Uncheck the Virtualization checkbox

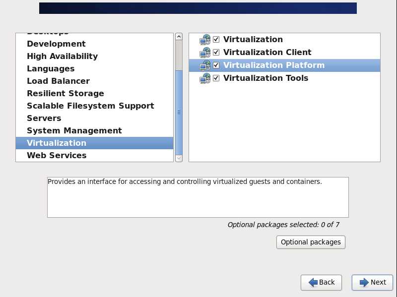216,40
